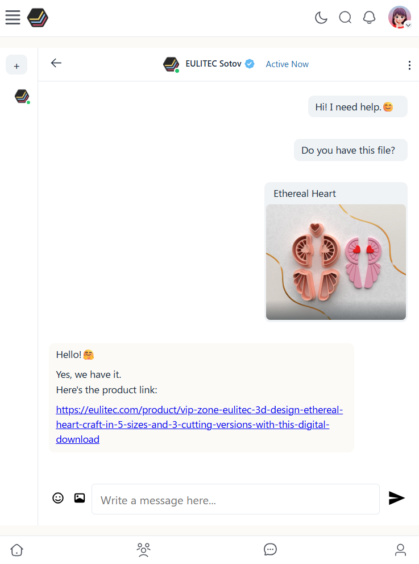Send the message with the arrow icon

[396, 498]
